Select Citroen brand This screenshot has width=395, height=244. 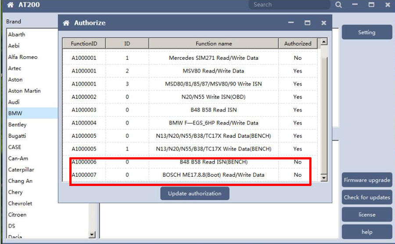(17, 215)
